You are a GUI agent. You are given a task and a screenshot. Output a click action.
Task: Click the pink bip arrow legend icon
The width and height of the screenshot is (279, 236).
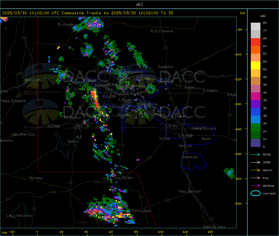pyautogui.click(x=255, y=178)
